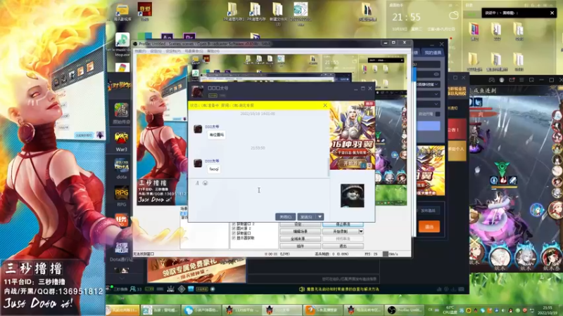Screen dimensions: 563x316
Task: Toggle the 图片源 2 source checkbox in OBS
Action: pyautogui.click(x=234, y=229)
